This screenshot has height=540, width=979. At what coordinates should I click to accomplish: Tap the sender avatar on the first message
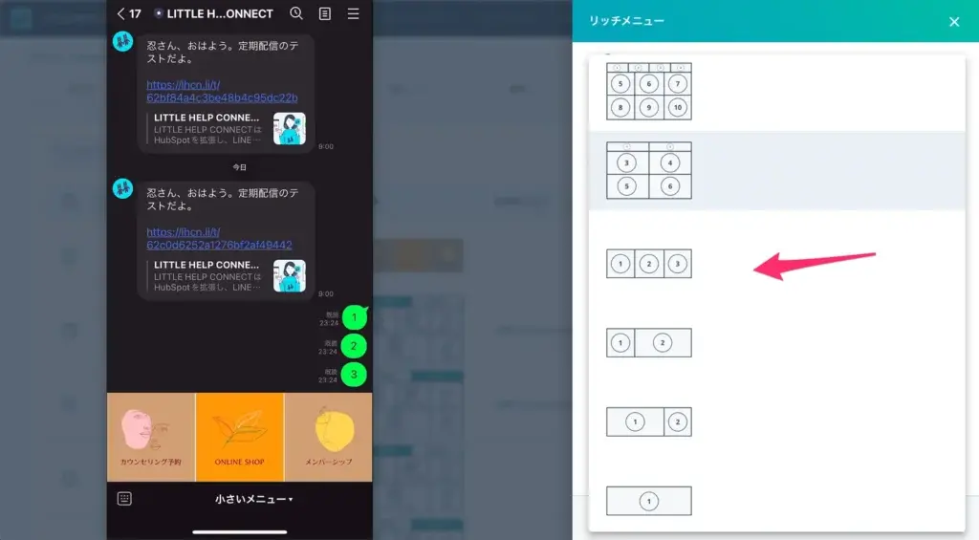[x=122, y=41]
